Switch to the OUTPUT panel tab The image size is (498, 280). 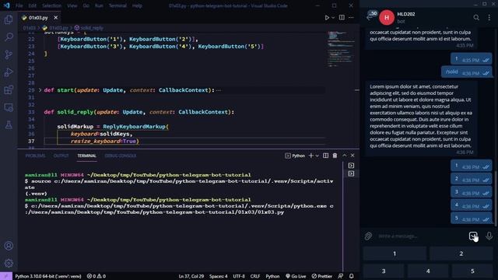click(61, 156)
